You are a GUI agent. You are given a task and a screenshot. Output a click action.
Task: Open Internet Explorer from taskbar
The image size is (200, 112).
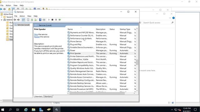coord(26,110)
